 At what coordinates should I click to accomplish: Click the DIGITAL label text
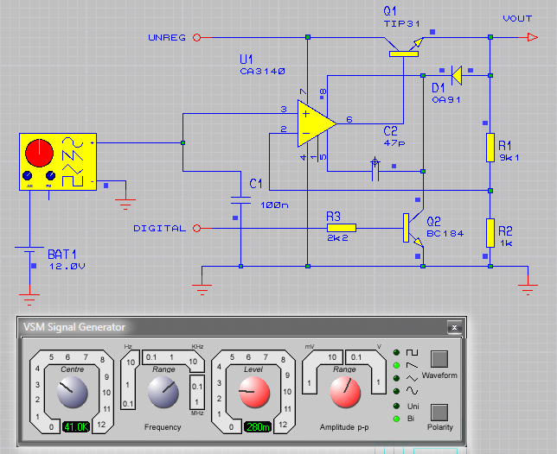[x=160, y=228]
